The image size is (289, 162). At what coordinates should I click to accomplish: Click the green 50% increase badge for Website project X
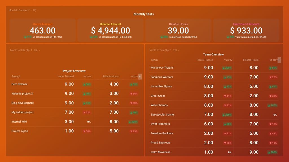coord(86,93)
